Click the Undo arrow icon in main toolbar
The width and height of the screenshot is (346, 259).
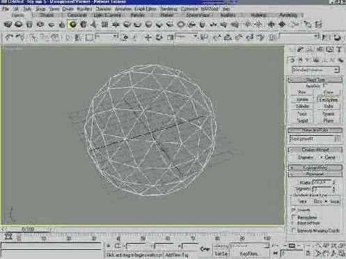[x=9, y=37]
